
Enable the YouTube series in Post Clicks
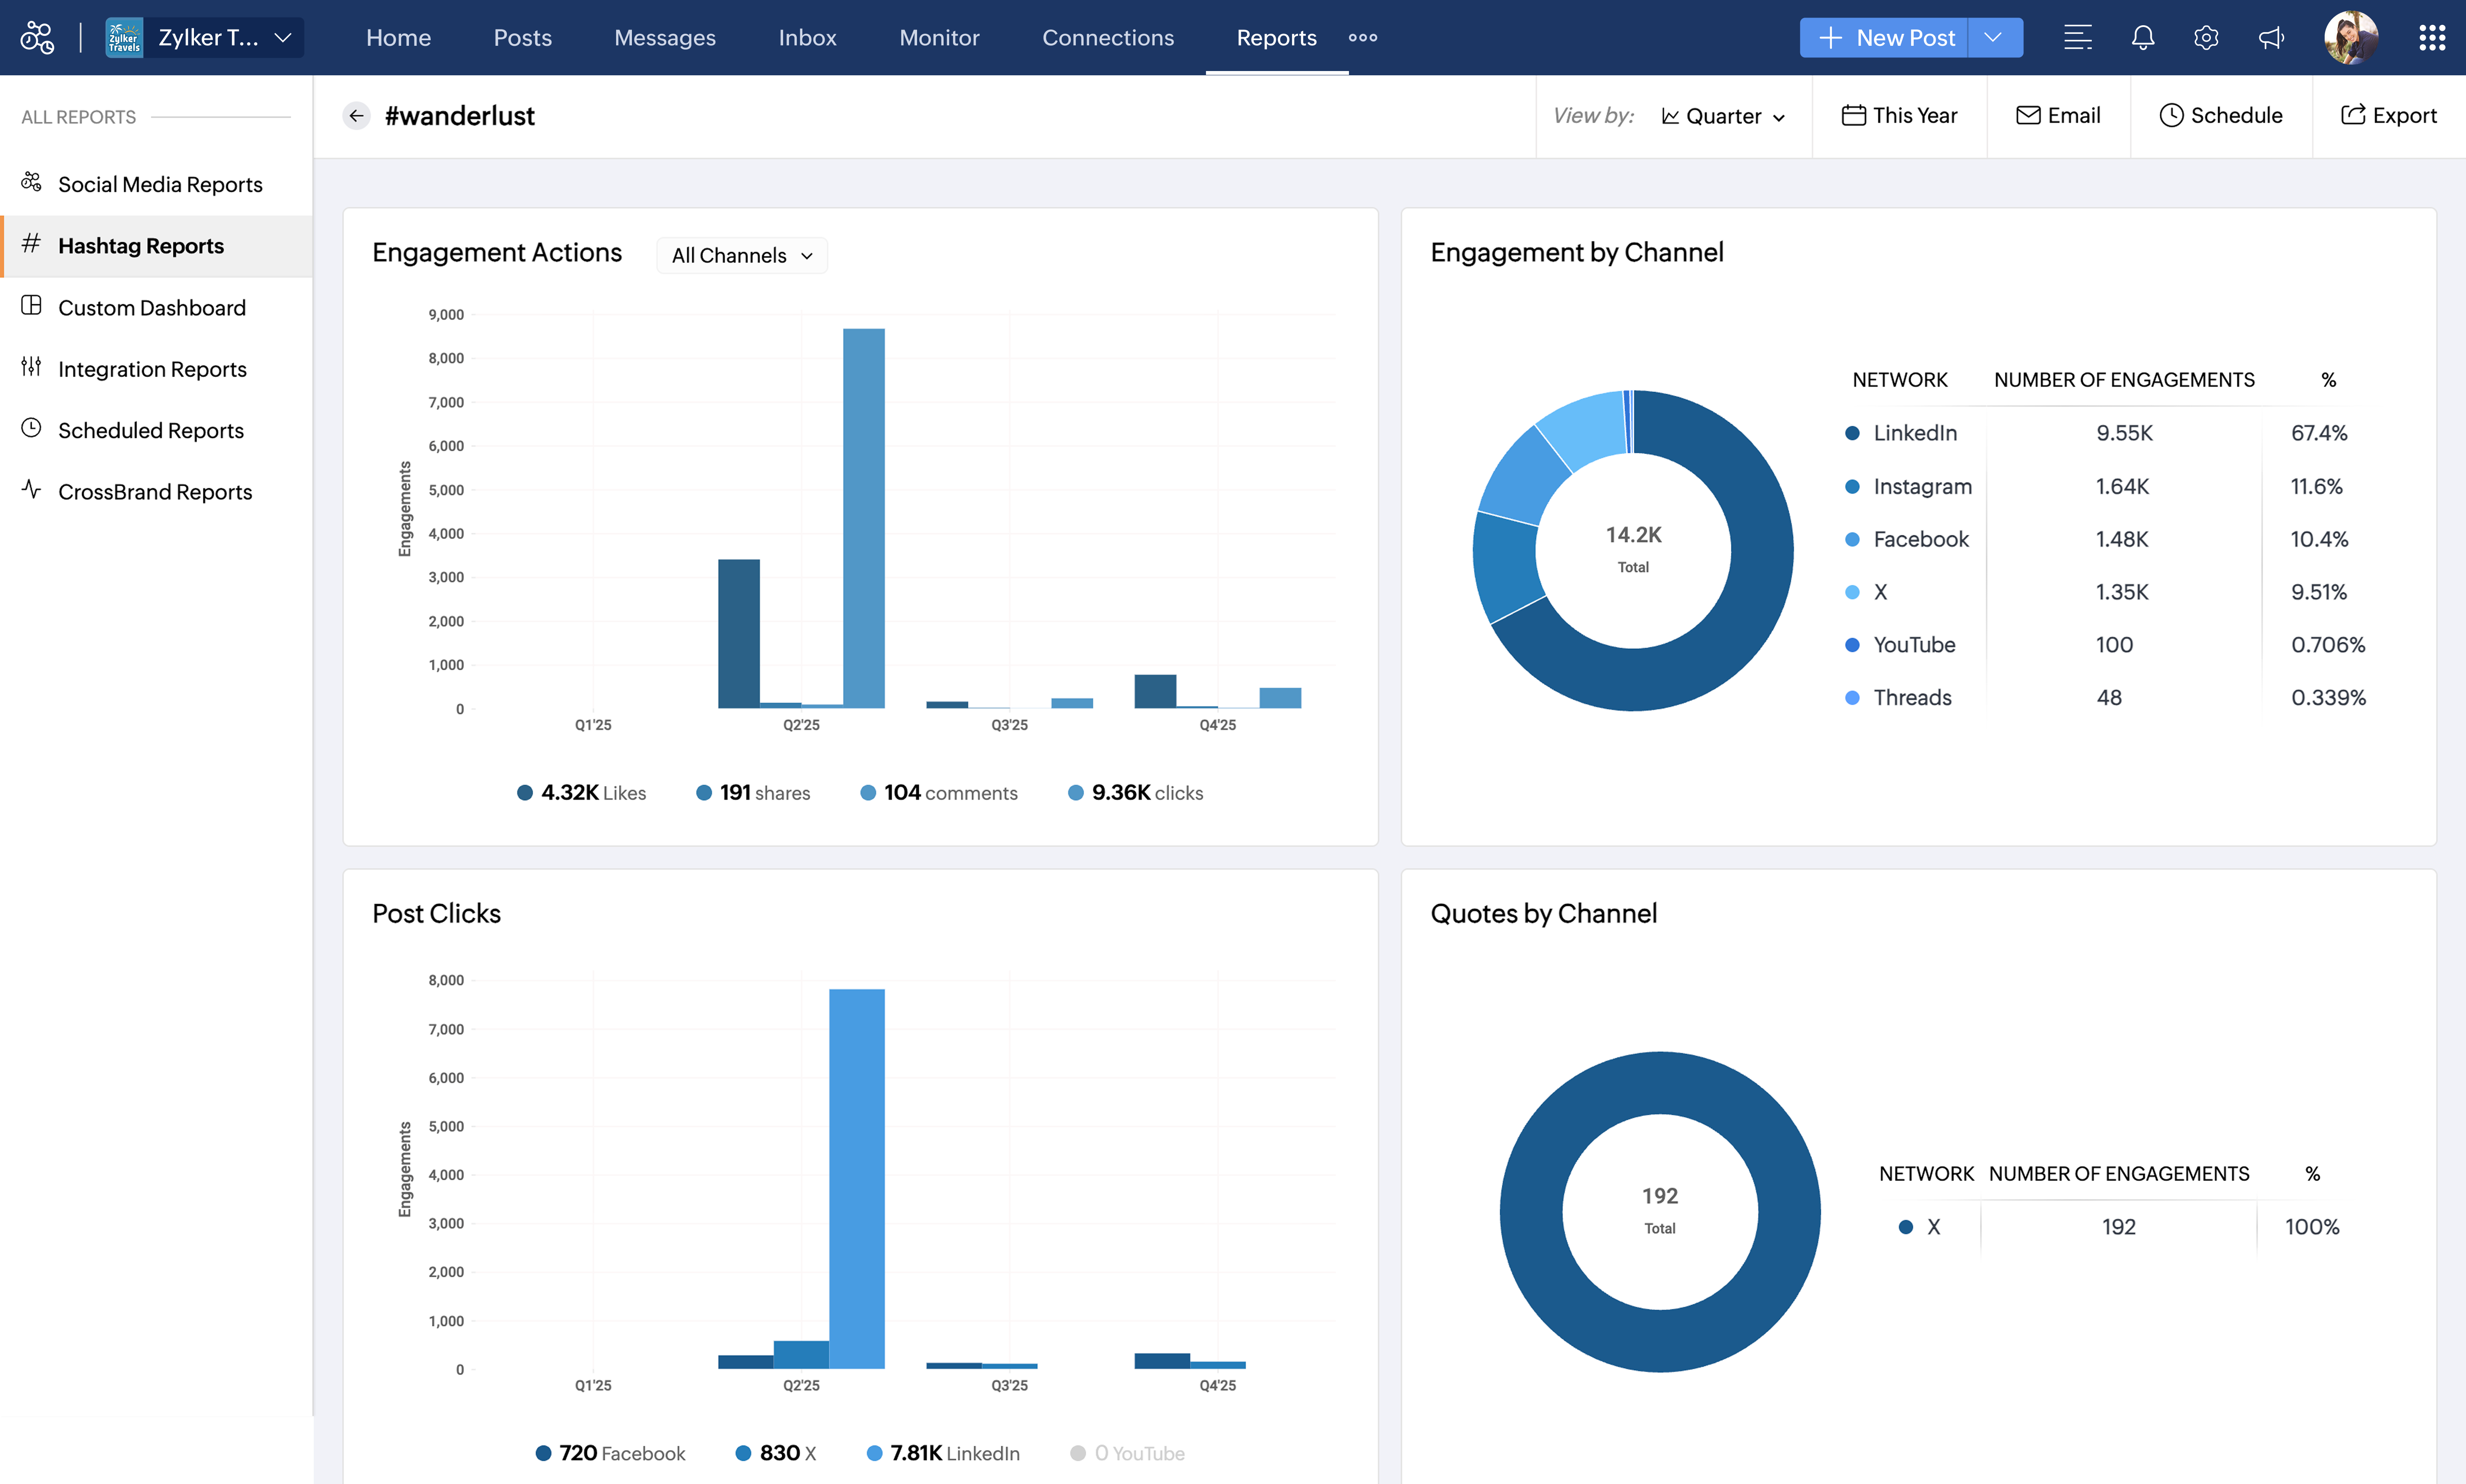pyautogui.click(x=1127, y=1453)
